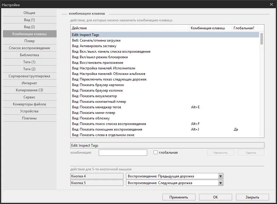Select the Плагины category
Viewport: 277px width, 204px height.
30,118
